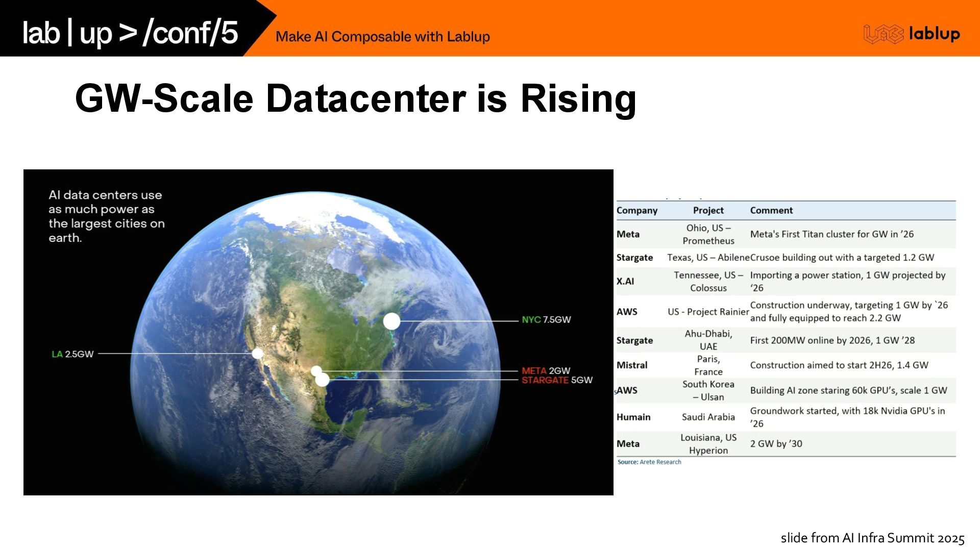Click the GW-Scale Datacenter is Rising title
The width and height of the screenshot is (980, 551).
point(355,98)
